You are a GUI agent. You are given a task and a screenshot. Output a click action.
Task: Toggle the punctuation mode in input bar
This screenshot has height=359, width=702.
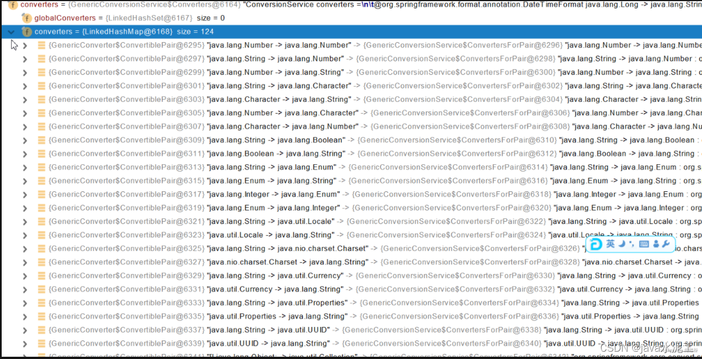tap(632, 244)
